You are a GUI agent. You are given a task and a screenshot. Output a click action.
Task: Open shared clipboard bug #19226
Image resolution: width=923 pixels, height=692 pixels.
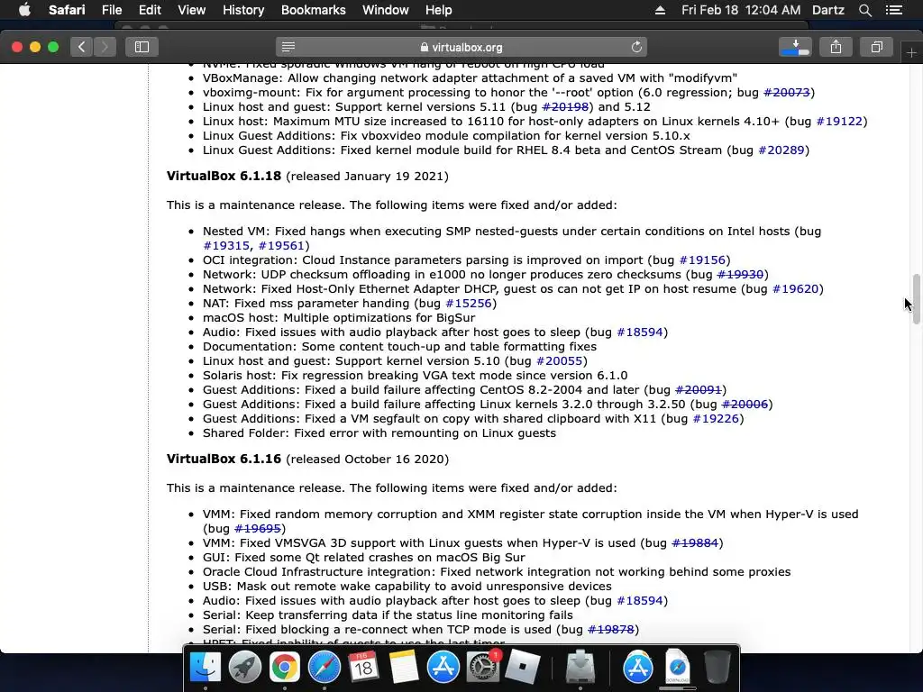point(716,418)
